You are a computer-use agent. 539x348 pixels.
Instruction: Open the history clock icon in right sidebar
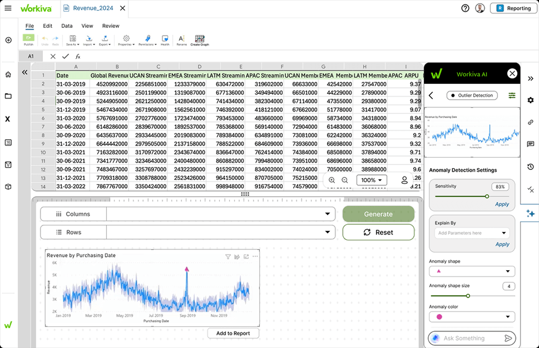531,167
